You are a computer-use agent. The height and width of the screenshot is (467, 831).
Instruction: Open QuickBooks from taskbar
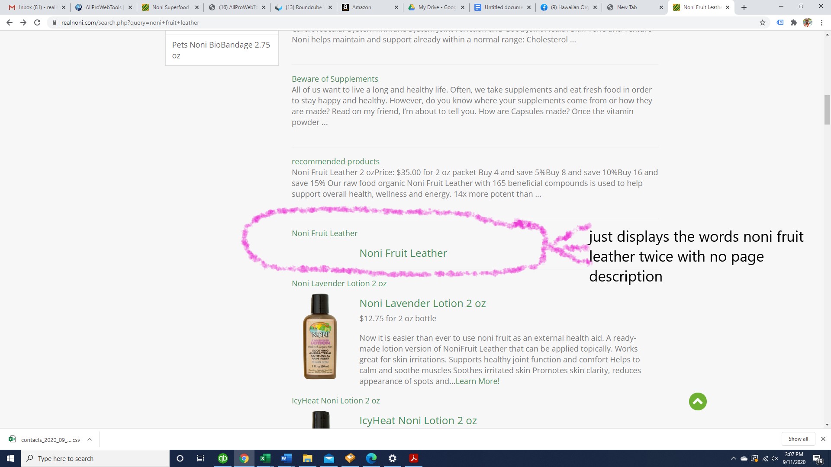(x=223, y=458)
